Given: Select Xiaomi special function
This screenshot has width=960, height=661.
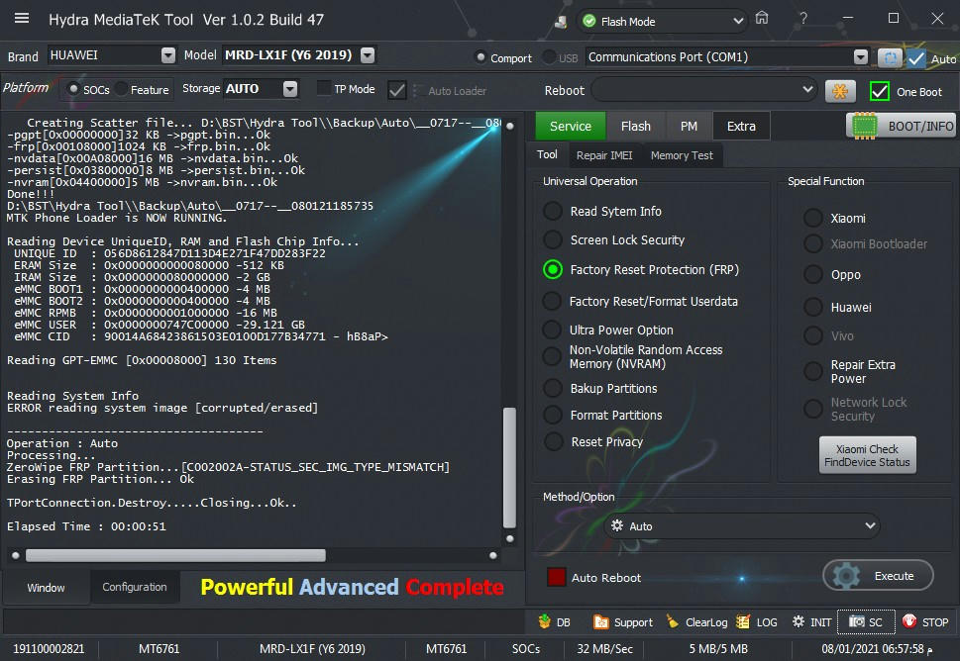Looking at the screenshot, I should 812,218.
